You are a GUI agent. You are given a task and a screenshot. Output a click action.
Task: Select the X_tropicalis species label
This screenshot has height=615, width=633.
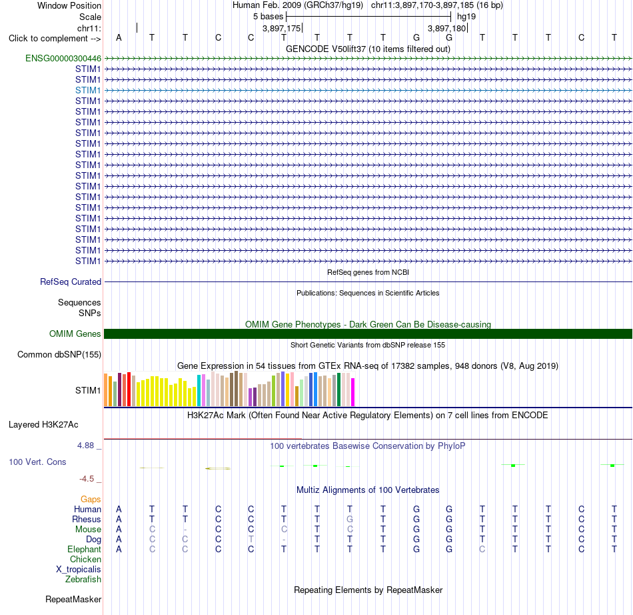tap(79, 570)
